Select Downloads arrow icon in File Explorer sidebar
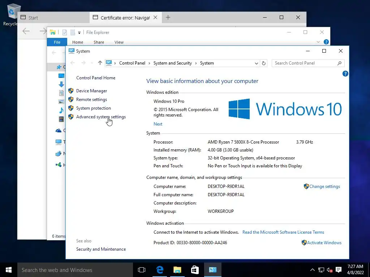Image resolution: width=370 pixels, height=277 pixels. (61, 84)
